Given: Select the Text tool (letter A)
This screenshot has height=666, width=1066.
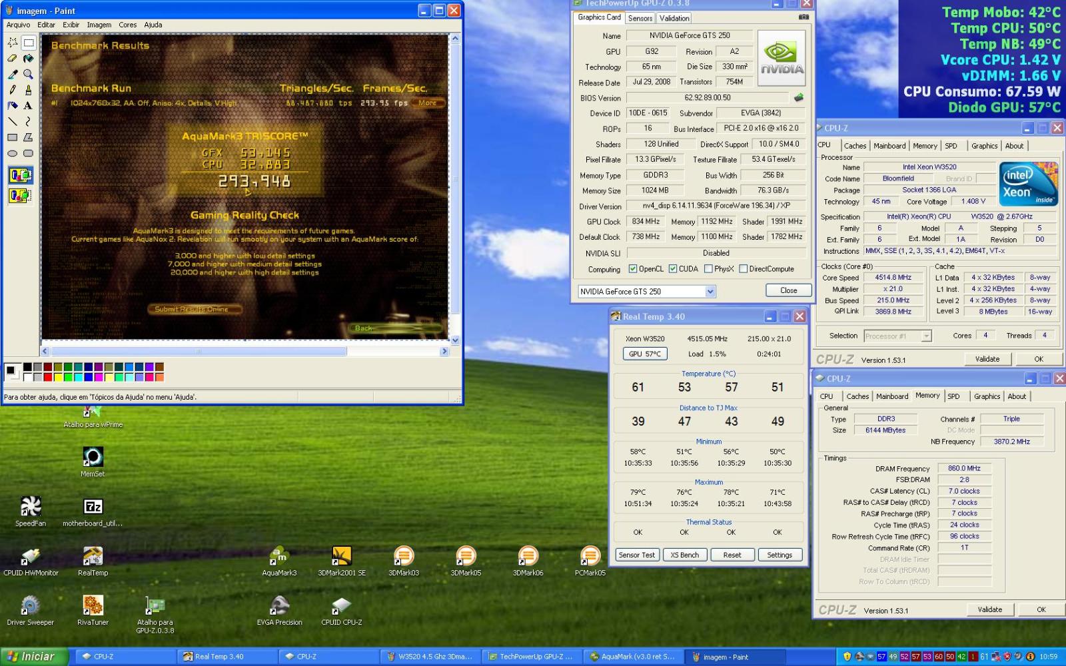Looking at the screenshot, I should tap(28, 105).
